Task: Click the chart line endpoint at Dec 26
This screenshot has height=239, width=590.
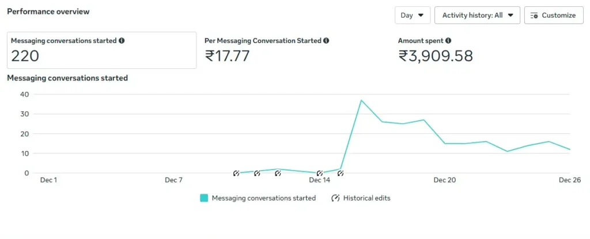Action: coord(570,149)
